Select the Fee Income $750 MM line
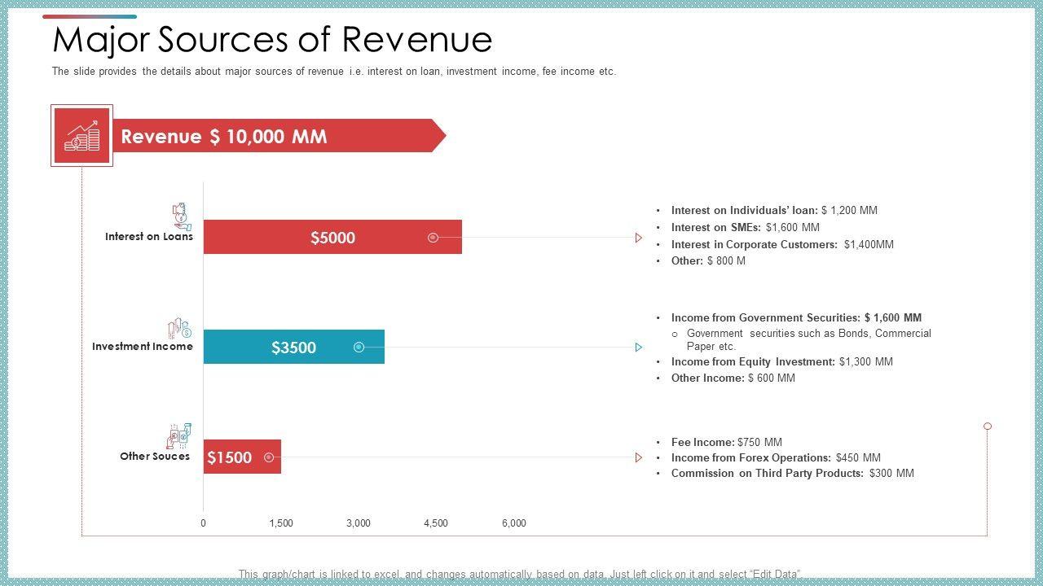This screenshot has width=1043, height=586. click(726, 442)
